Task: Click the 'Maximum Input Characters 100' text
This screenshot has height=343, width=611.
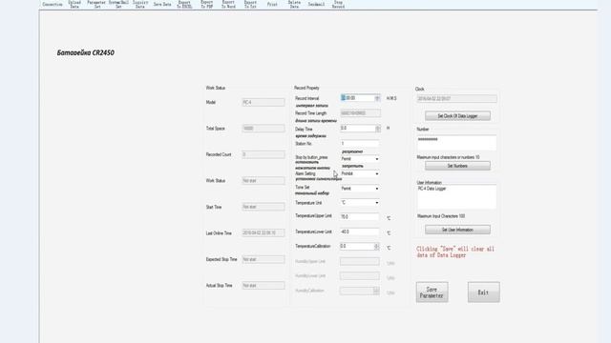Action: (x=441, y=216)
